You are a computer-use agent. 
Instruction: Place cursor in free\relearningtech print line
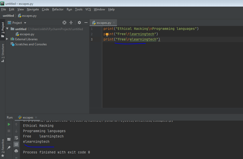pos(132,39)
